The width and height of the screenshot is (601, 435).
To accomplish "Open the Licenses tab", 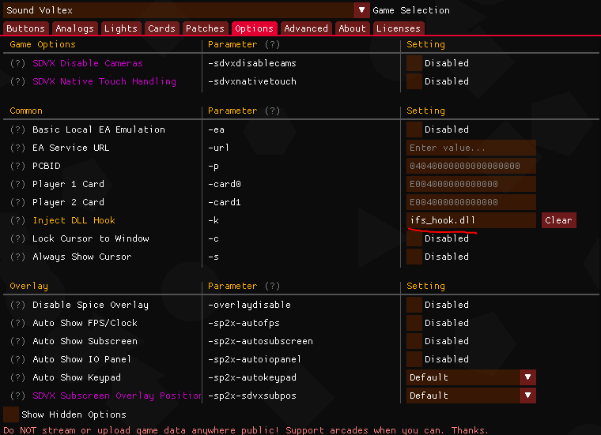I will [398, 28].
